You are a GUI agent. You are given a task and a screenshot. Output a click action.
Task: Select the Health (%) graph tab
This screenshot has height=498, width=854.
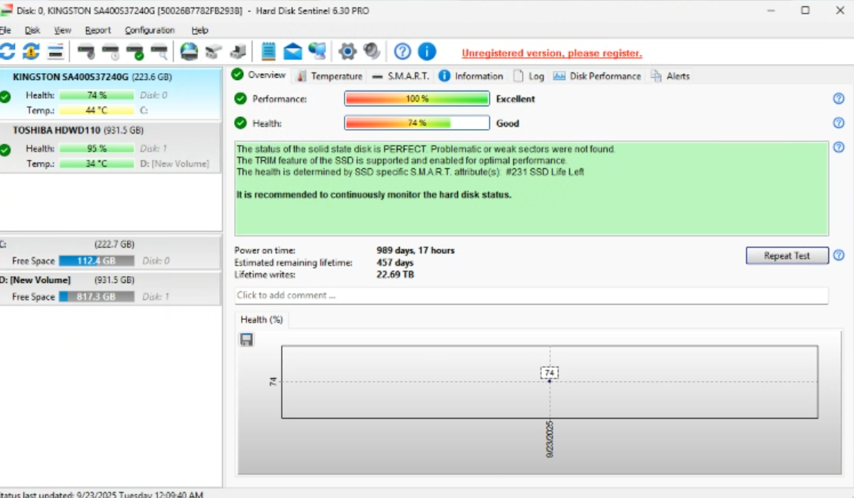261,320
